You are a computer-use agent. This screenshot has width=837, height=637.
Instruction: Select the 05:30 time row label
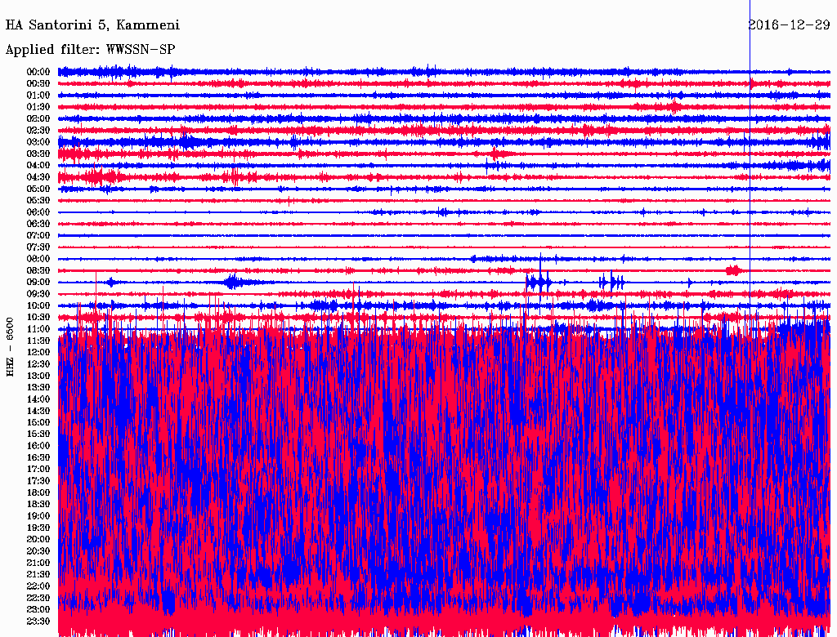(38, 201)
